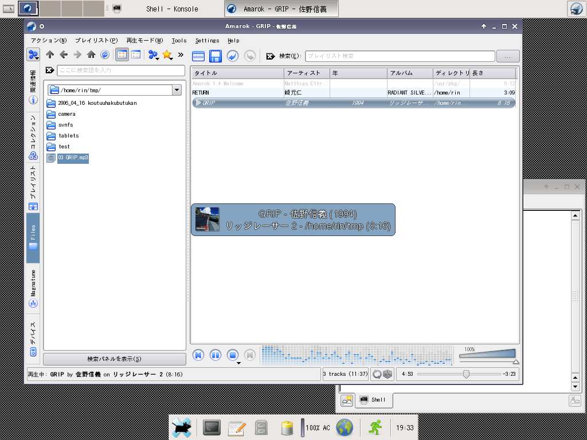Go to home folder in file browser
The height and width of the screenshot is (440, 587).
pyautogui.click(x=91, y=55)
